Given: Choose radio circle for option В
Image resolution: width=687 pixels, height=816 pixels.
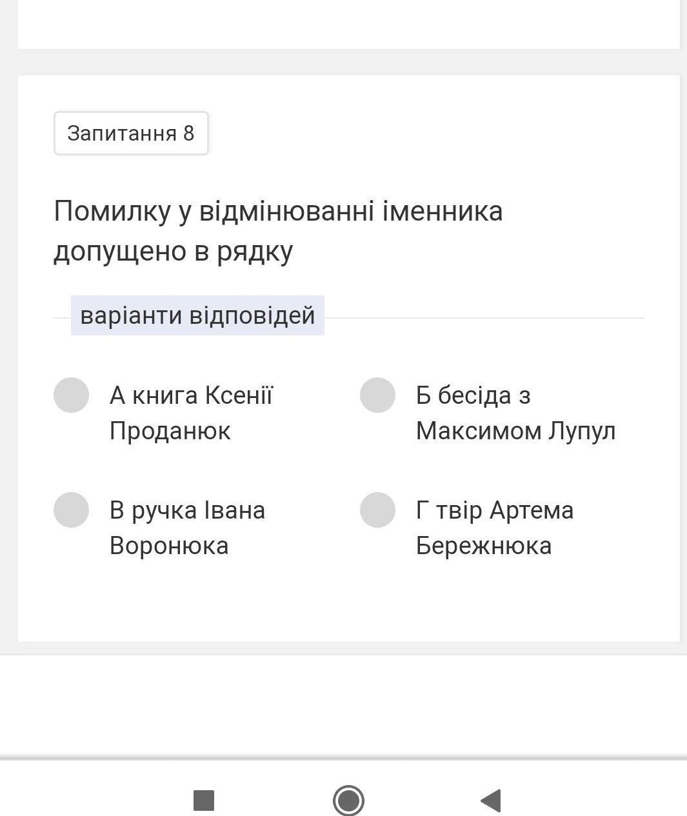Looking at the screenshot, I should (71, 510).
